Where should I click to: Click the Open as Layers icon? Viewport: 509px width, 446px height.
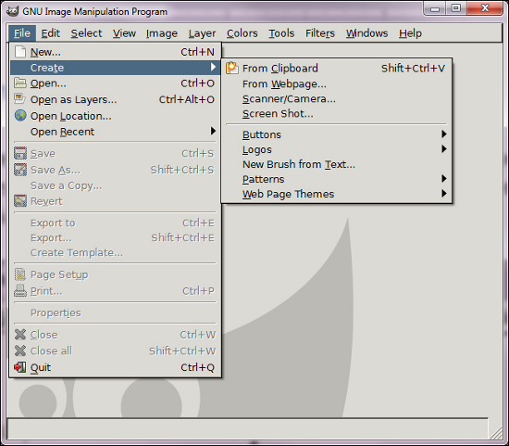(19, 99)
